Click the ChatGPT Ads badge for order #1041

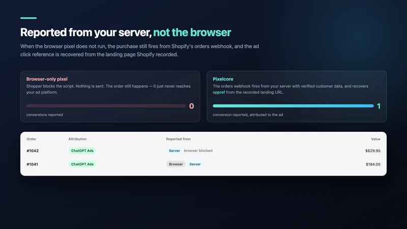[x=82, y=164]
